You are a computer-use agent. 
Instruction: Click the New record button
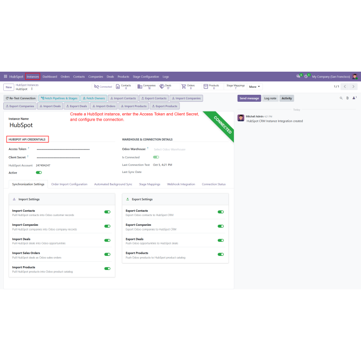coord(9,87)
